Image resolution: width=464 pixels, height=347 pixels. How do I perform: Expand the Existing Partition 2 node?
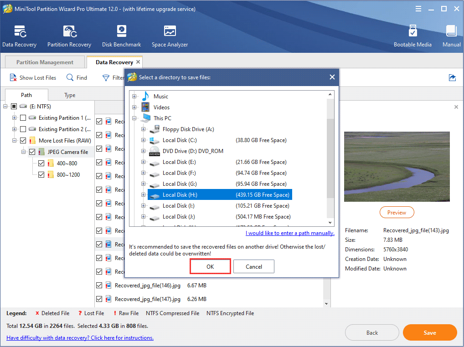(14, 129)
